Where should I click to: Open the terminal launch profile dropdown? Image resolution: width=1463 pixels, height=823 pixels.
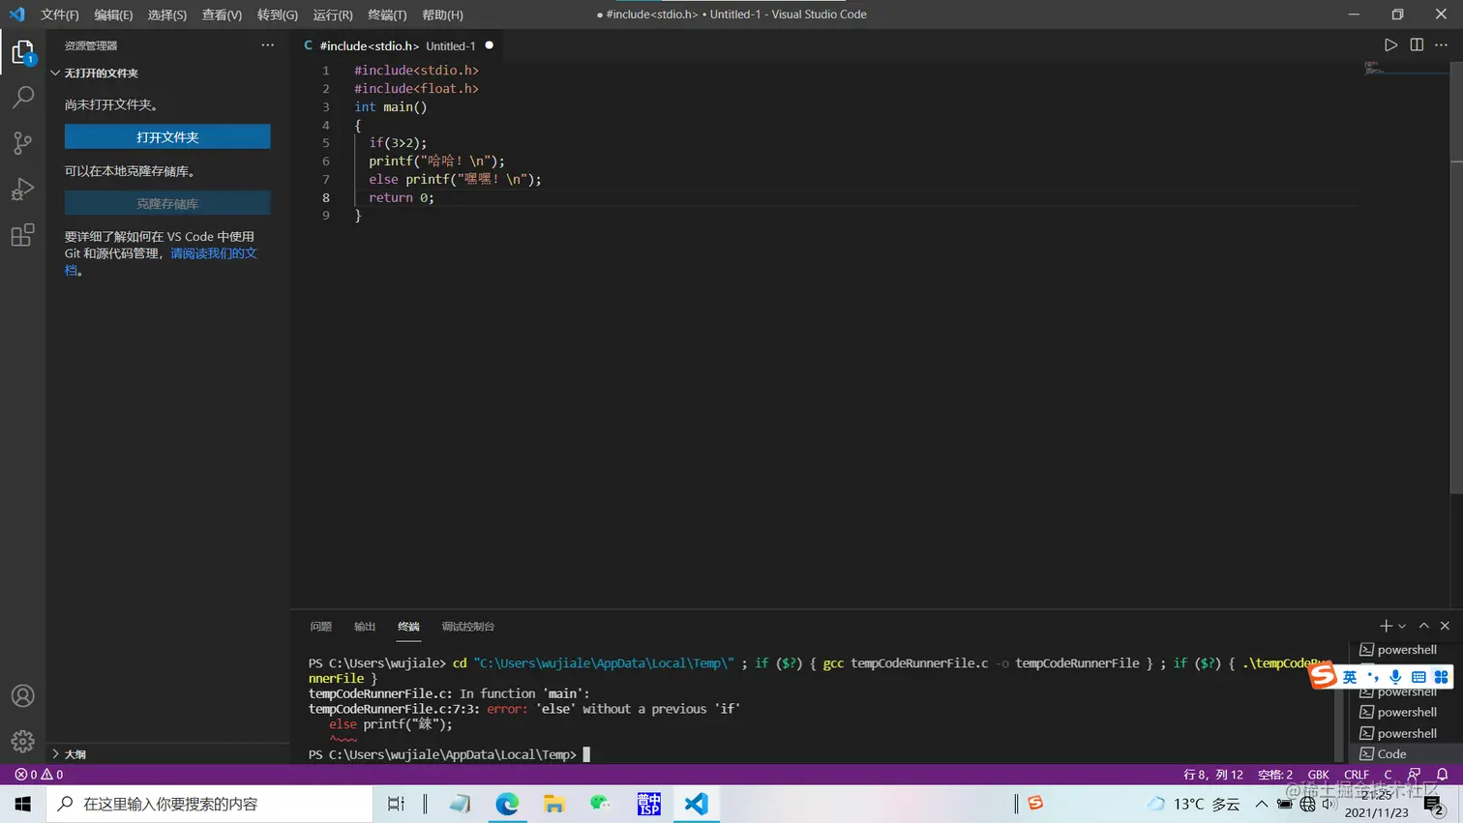pyautogui.click(x=1402, y=627)
